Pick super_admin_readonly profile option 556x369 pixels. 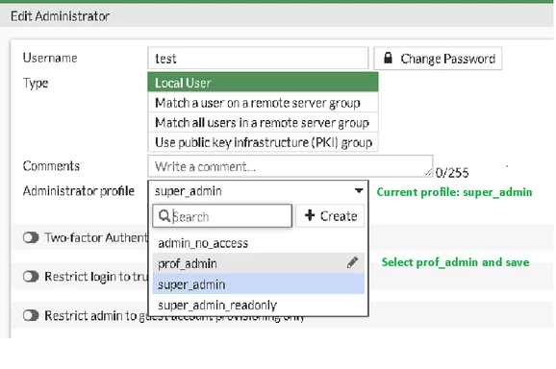click(x=259, y=305)
